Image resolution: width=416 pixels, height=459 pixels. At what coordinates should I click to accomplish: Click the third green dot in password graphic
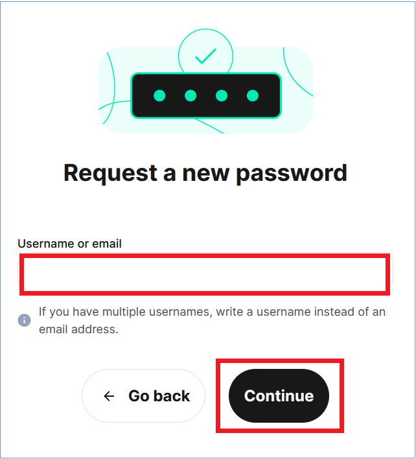pos(222,96)
